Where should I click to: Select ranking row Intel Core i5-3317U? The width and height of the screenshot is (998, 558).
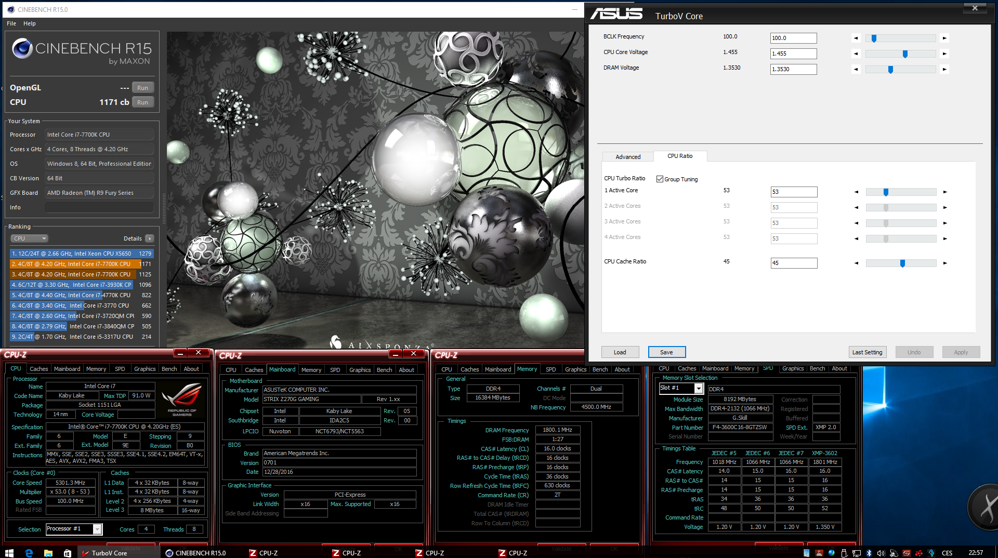coord(82,337)
